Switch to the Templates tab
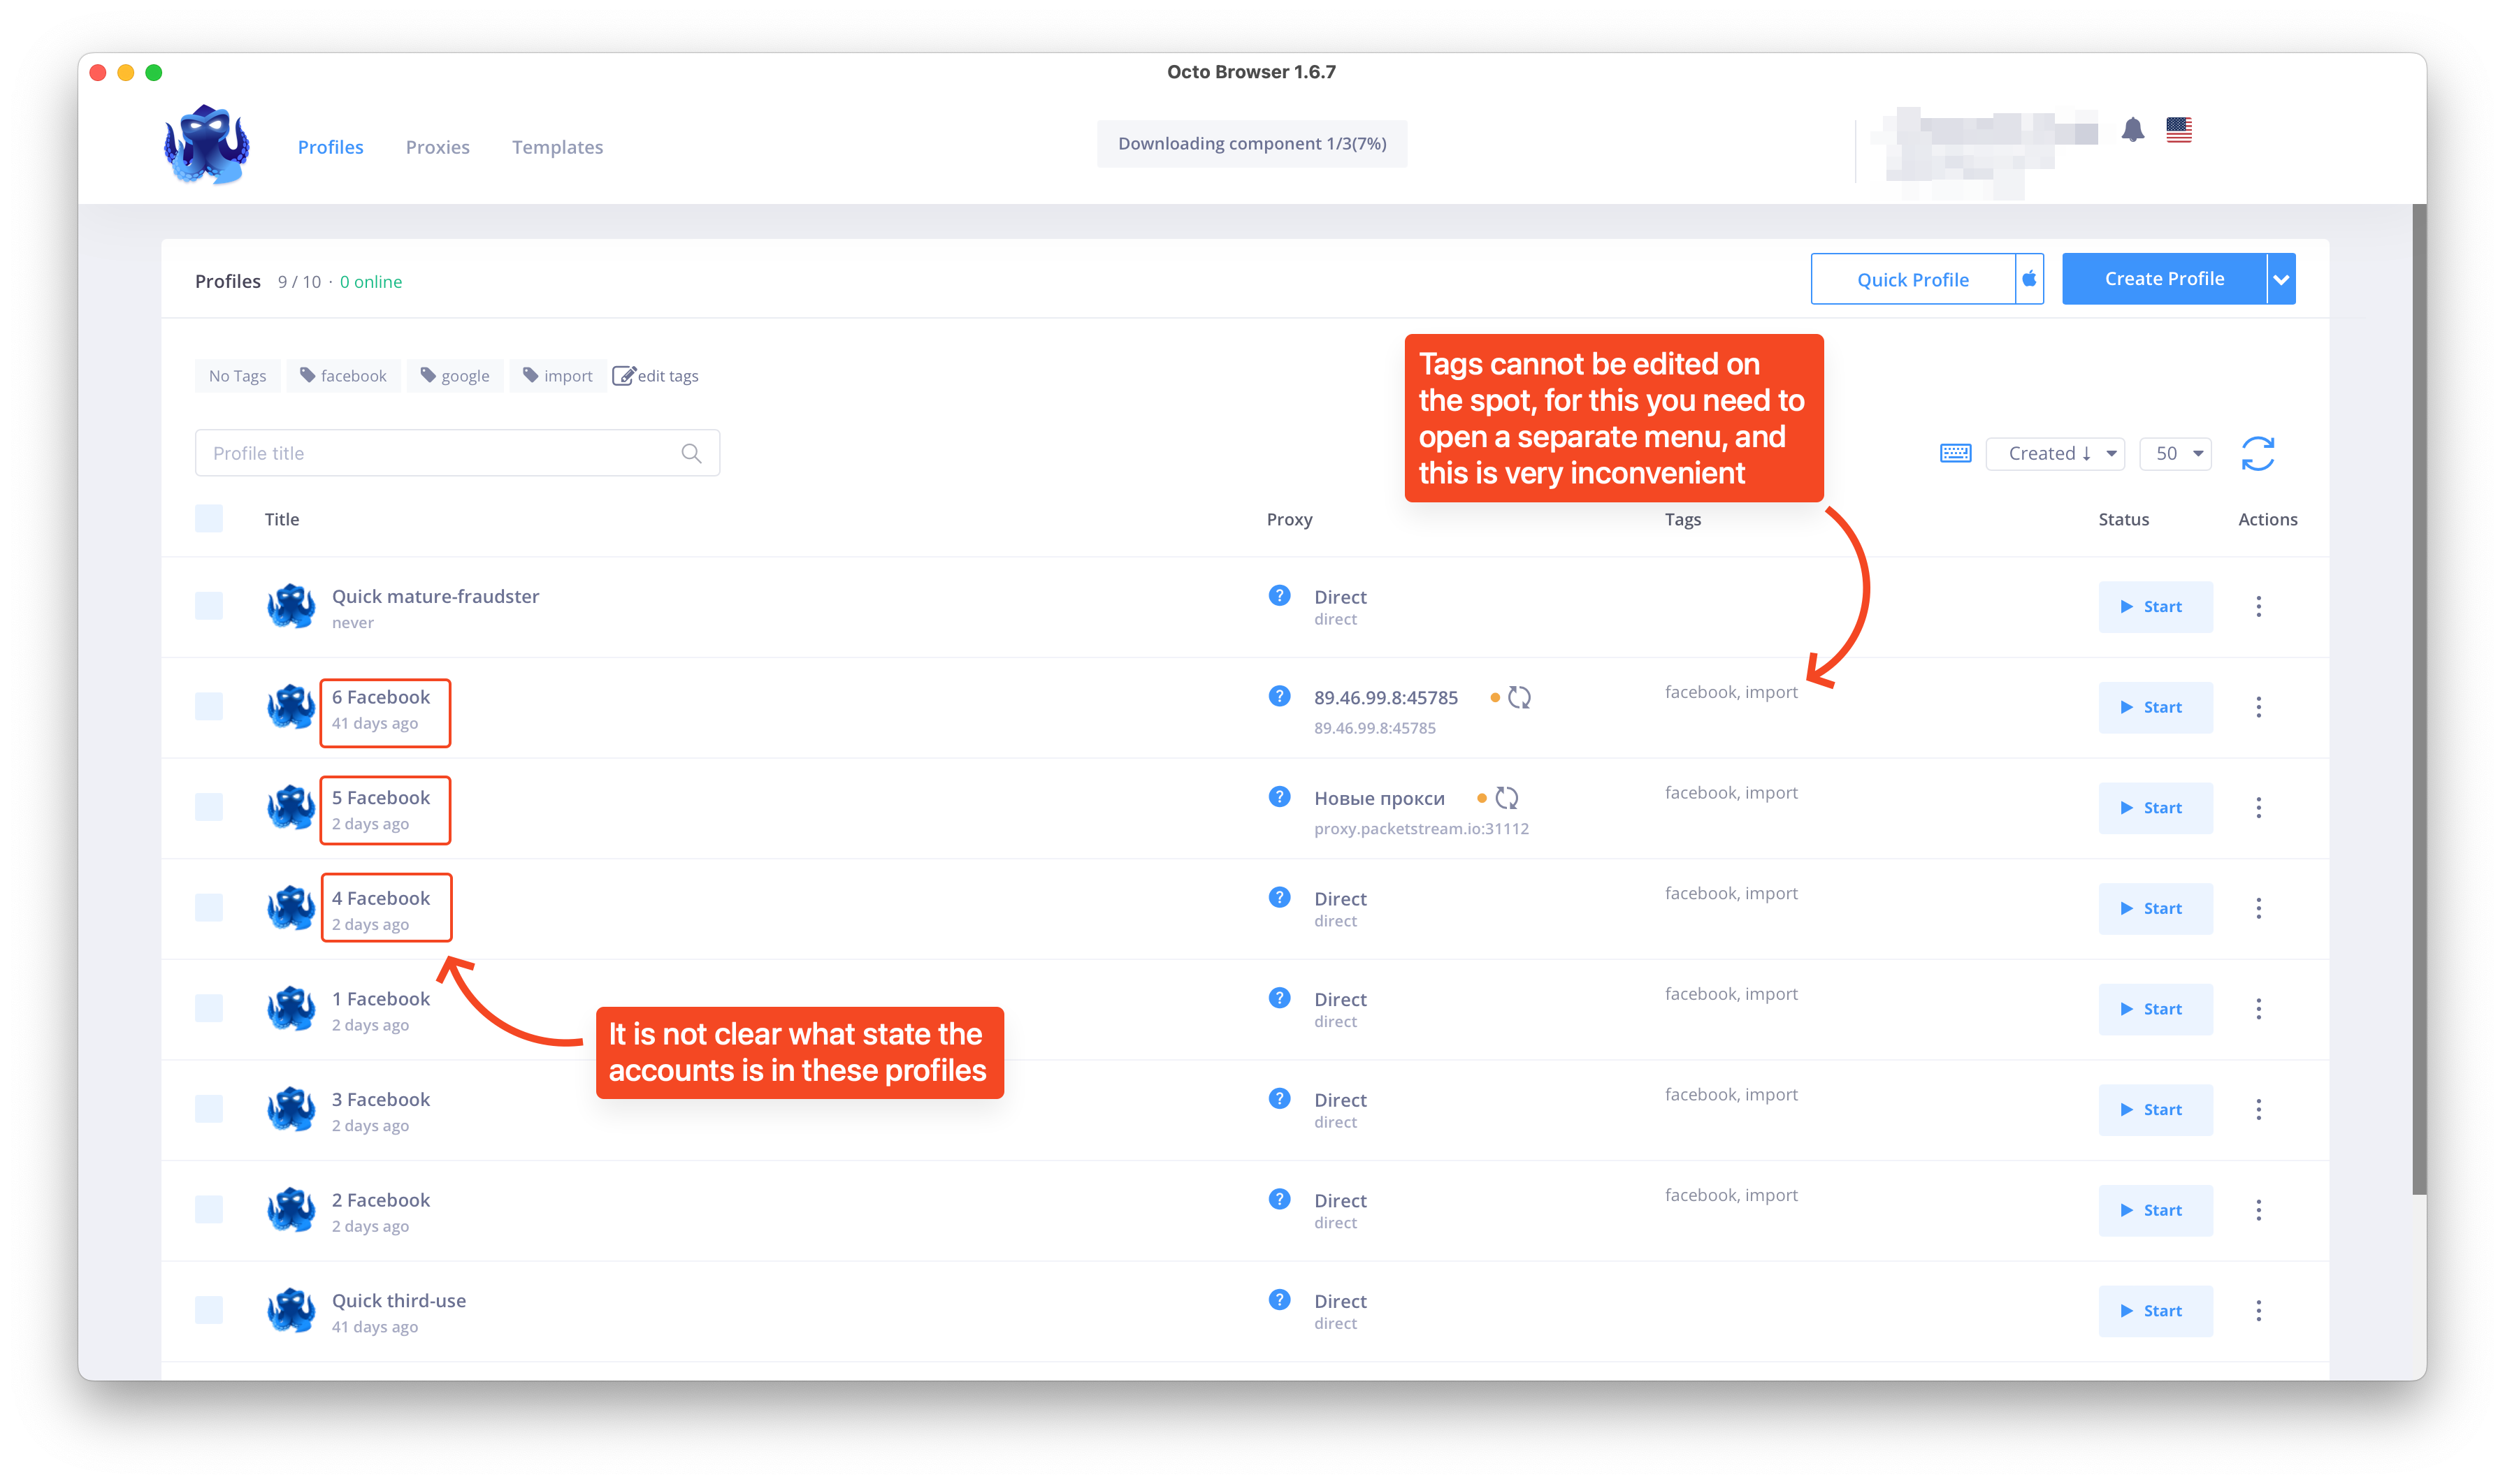Screen dimensions: 2505x1484 557,147
